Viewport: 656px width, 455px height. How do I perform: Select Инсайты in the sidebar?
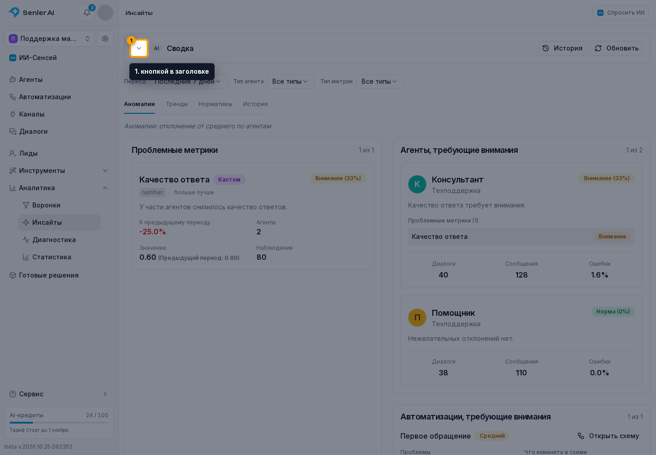pyautogui.click(x=59, y=222)
